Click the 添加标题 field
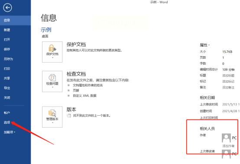The image size is (240, 164). pos(228,76)
